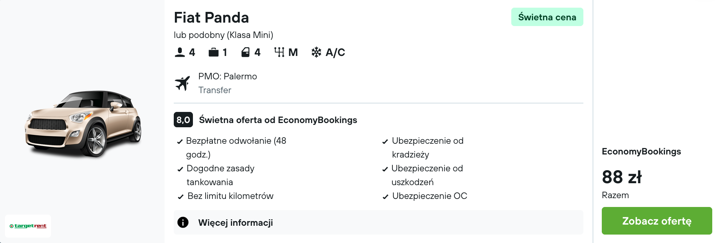Click the targetrent supplier logo
Image resolution: width=718 pixels, height=243 pixels.
click(x=28, y=226)
